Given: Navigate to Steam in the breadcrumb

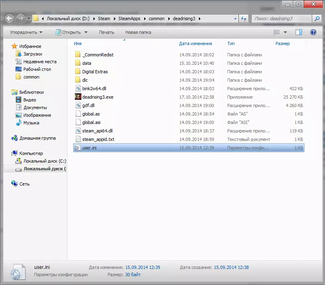Looking at the screenshot, I should pos(104,19).
